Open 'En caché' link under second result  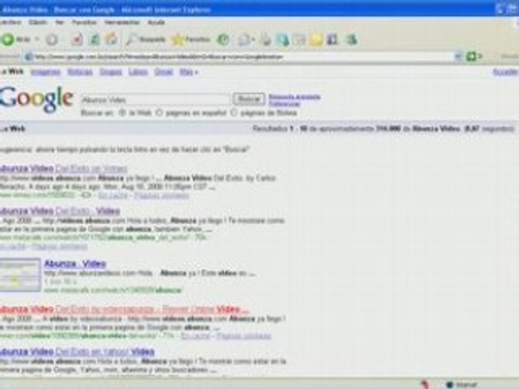12,246
